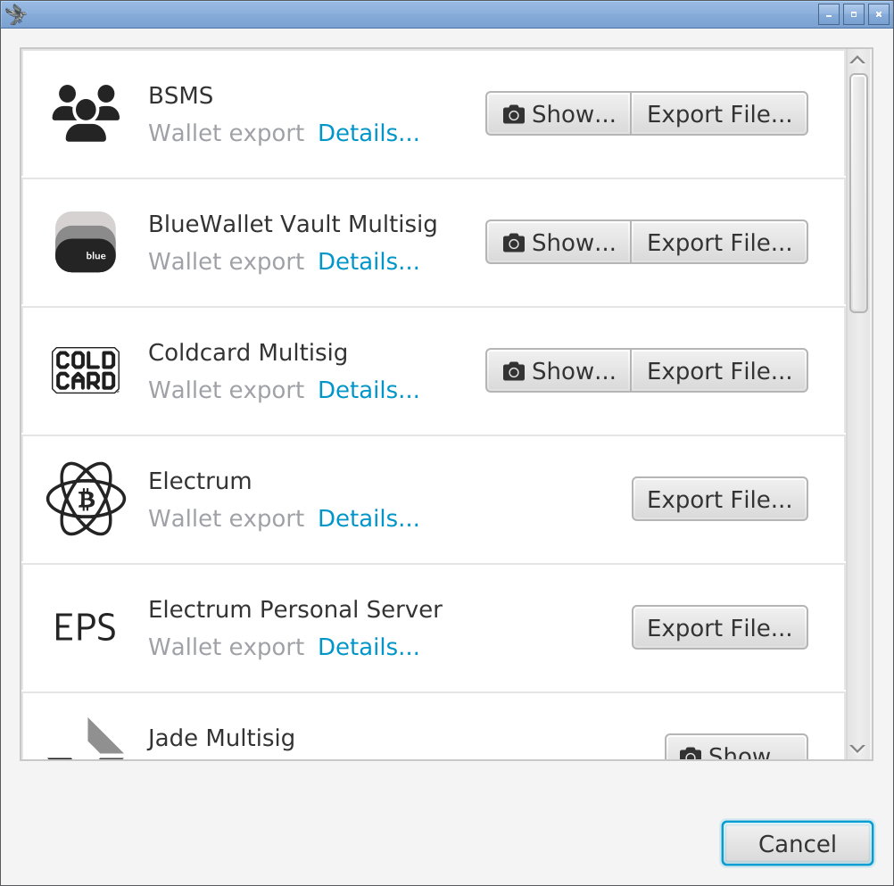Export BSMS wallet to file
The image size is (894, 886).
coord(719,113)
